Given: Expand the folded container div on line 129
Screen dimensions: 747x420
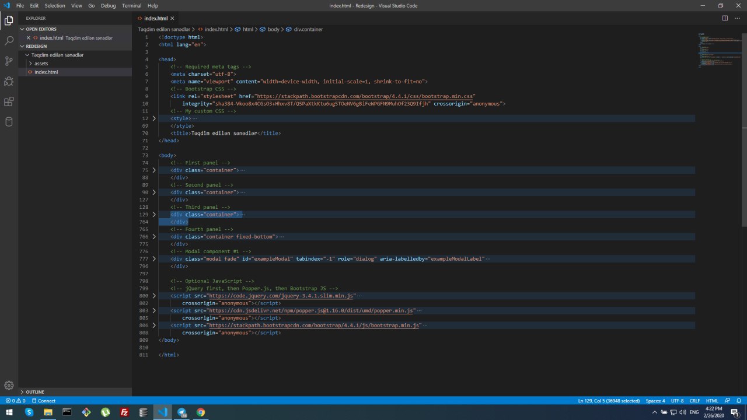Looking at the screenshot, I should (x=154, y=214).
